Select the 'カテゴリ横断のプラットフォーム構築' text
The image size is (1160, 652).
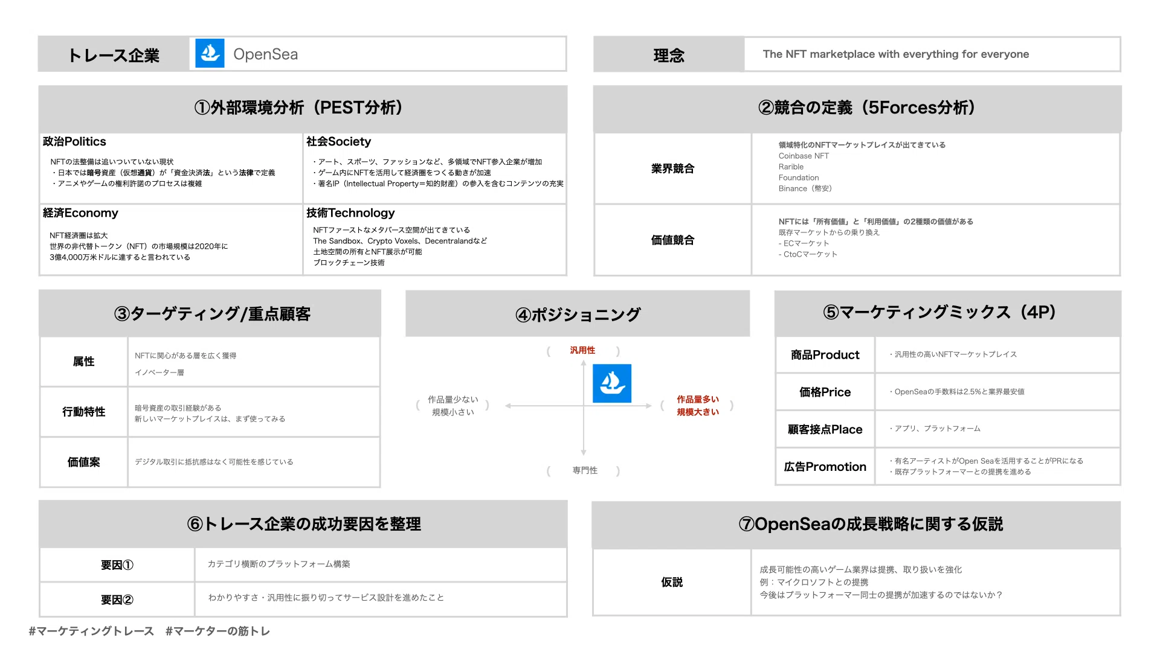click(x=279, y=564)
